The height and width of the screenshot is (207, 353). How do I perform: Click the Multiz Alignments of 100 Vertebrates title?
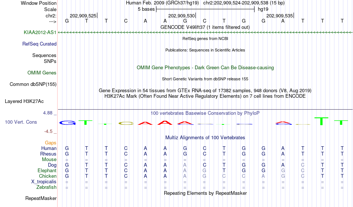(205, 138)
